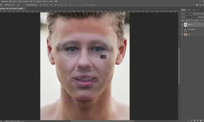Screen dimensions: 204x122
Task: Click the search magnifier icon top right
Action: click(200, 5)
